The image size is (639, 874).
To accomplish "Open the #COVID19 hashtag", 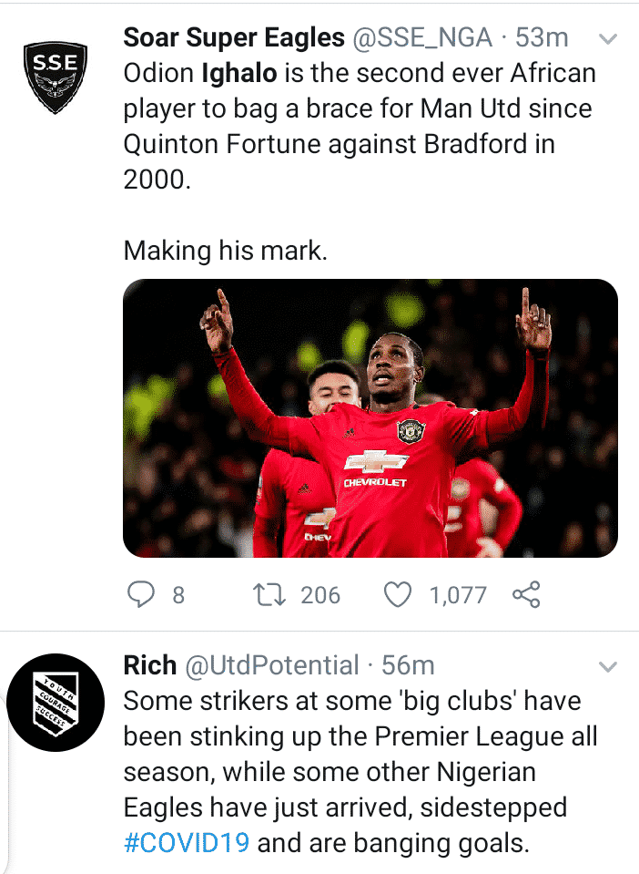I will 187,843.
